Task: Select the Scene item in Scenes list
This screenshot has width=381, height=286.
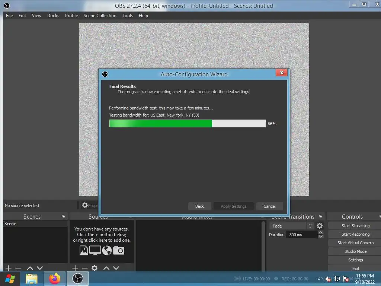Action: (x=35, y=224)
